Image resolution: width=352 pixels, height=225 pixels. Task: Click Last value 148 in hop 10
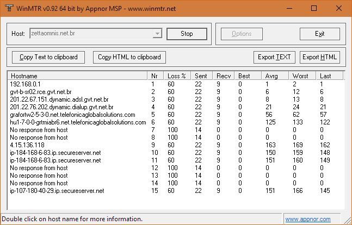(x=325, y=153)
